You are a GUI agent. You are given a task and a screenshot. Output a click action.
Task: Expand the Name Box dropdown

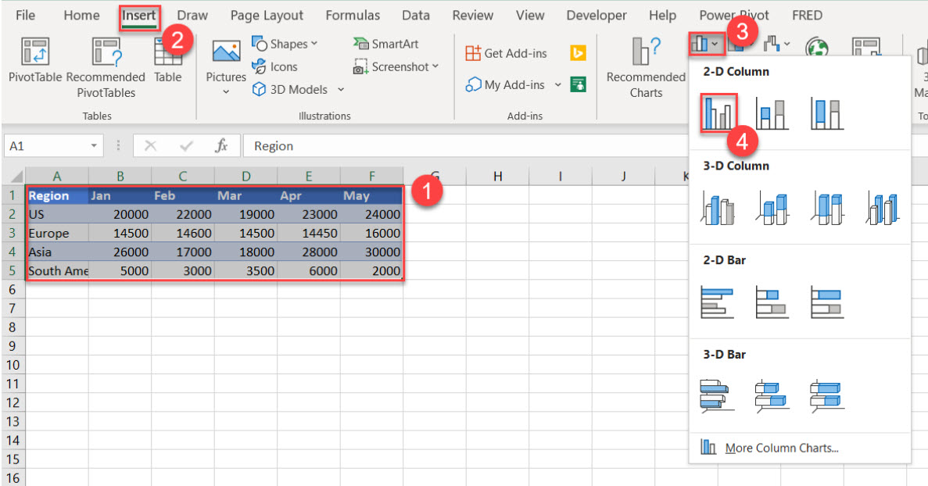94,145
